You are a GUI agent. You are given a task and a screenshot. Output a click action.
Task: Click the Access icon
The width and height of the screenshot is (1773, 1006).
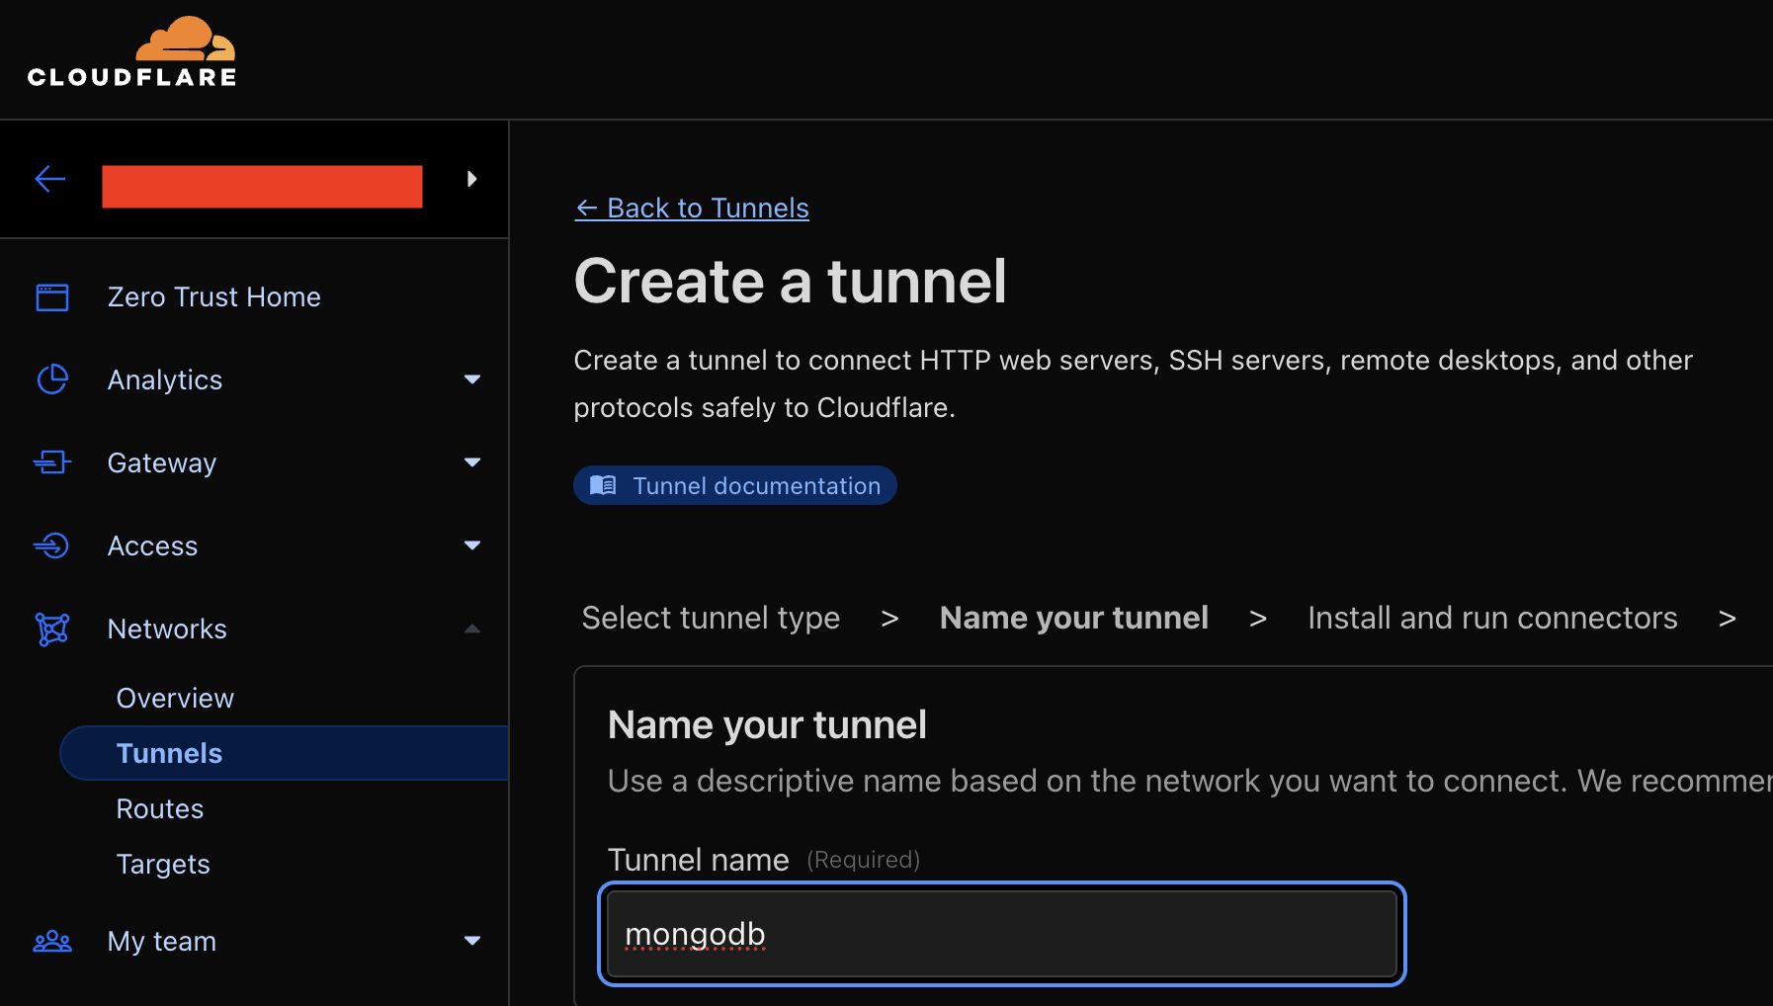click(x=51, y=545)
